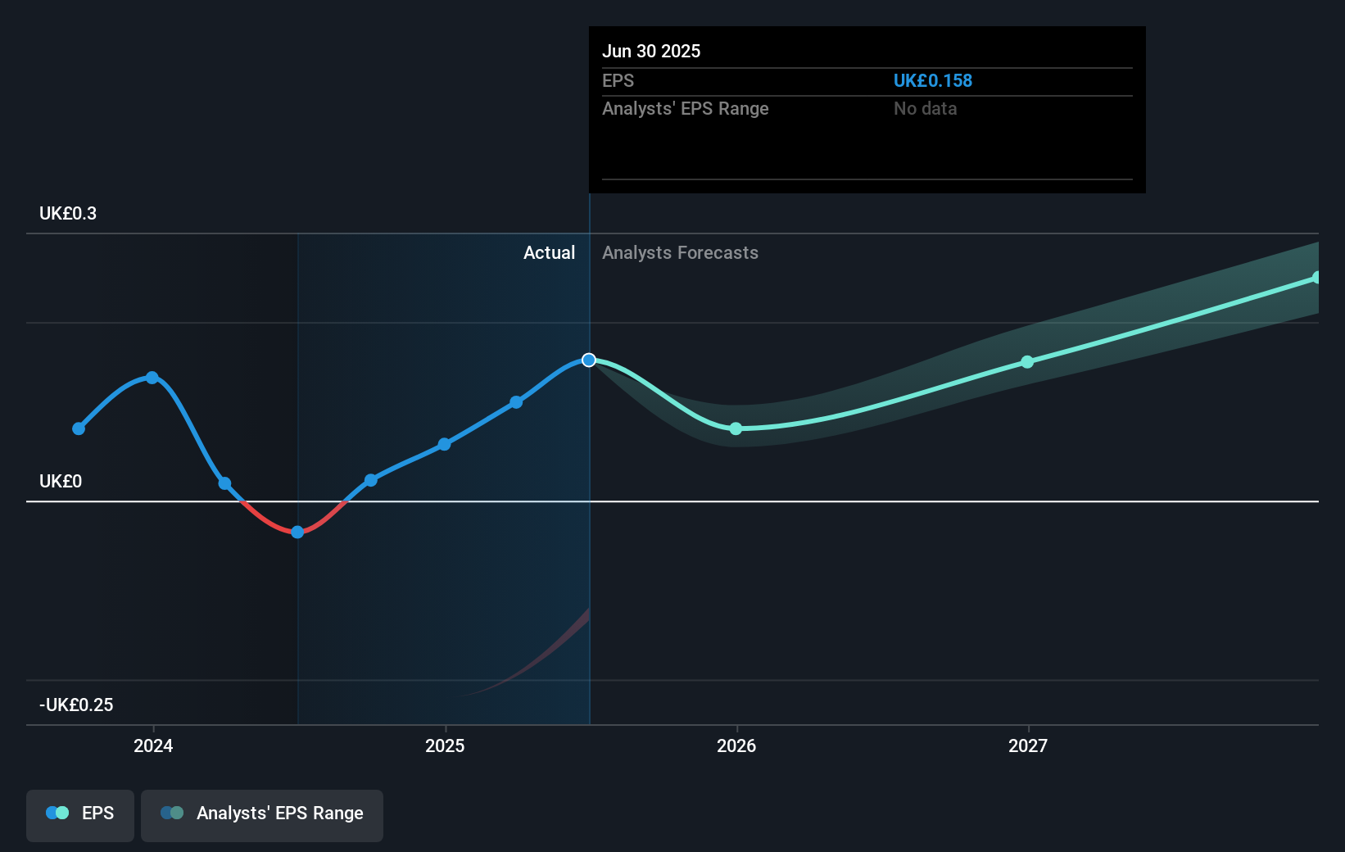Click the green forecast point near 2026
Screen dimensions: 1345x852
(736, 428)
